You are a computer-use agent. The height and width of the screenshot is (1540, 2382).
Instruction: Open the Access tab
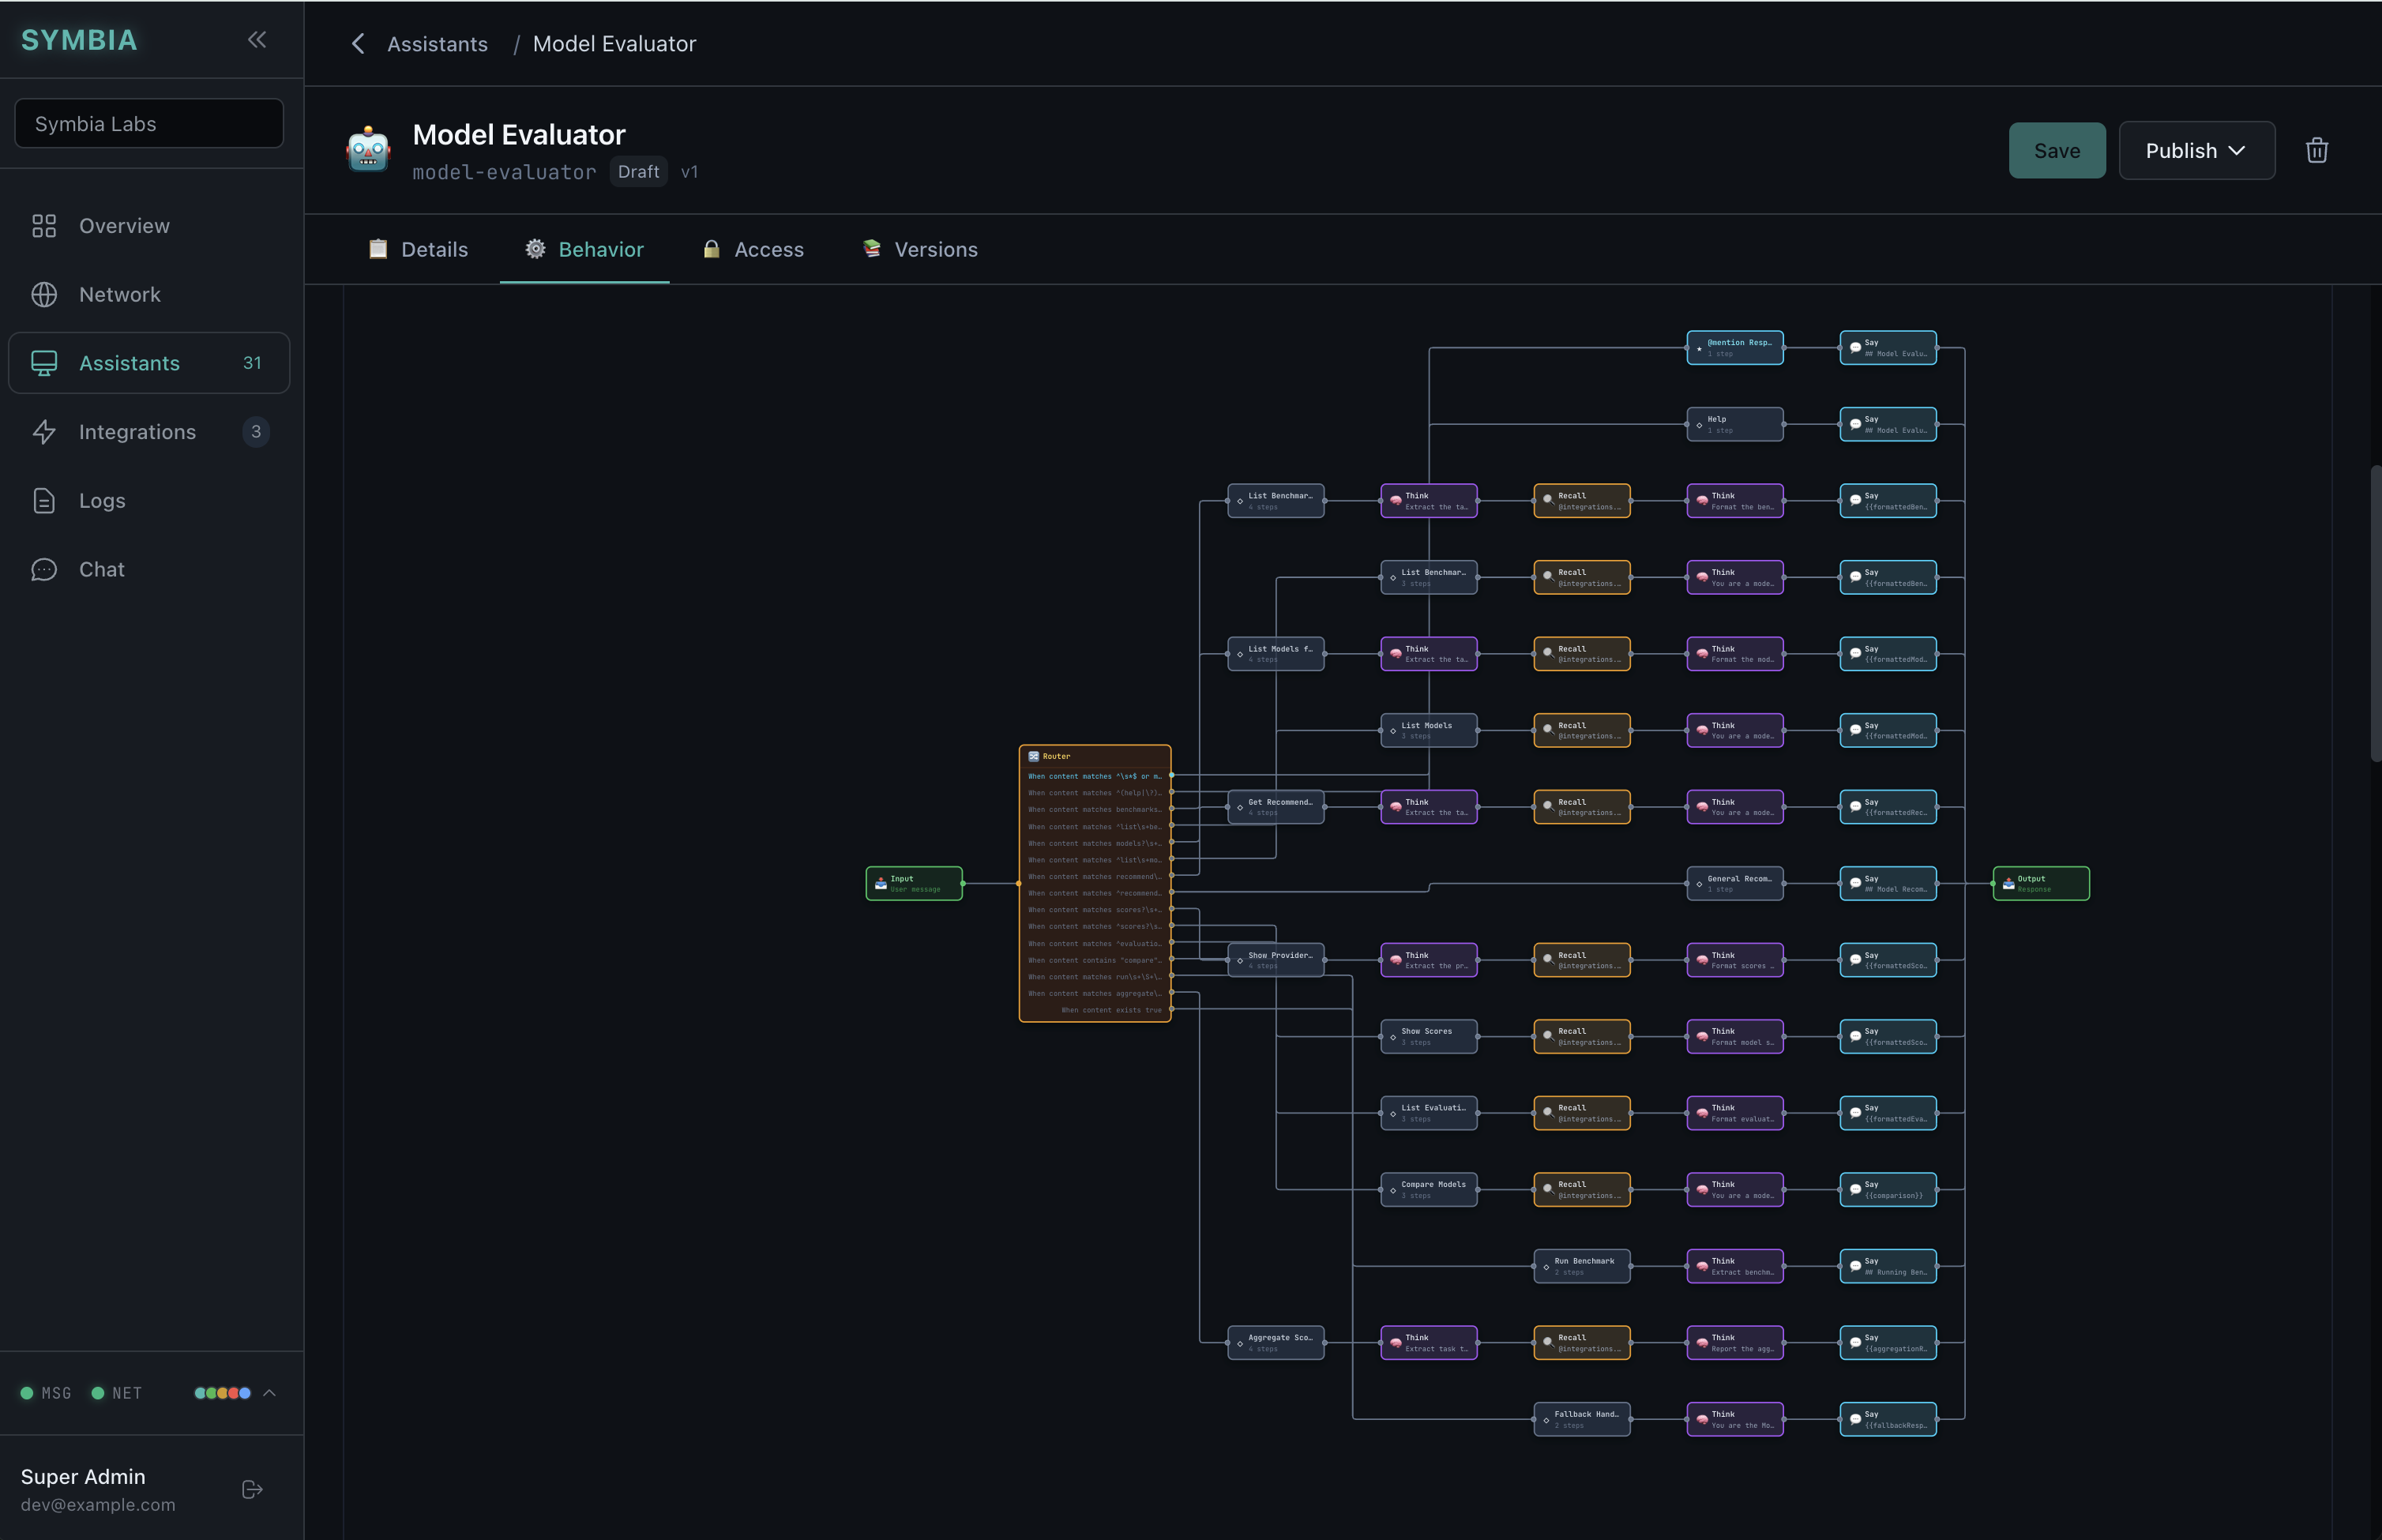click(x=752, y=249)
